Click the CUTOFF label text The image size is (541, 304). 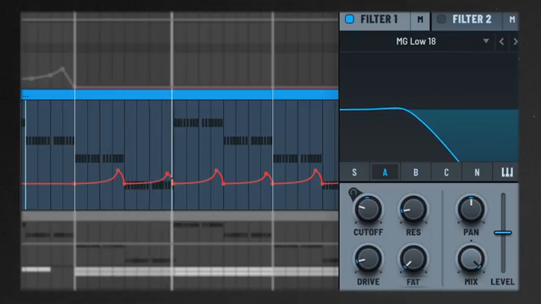[369, 232]
